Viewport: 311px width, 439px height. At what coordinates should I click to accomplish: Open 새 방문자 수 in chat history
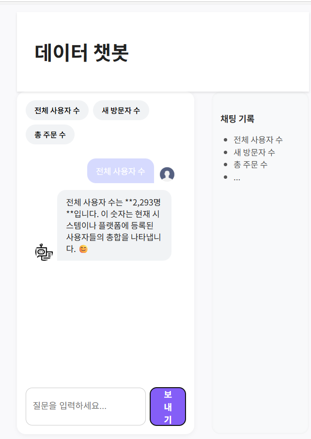tap(254, 152)
